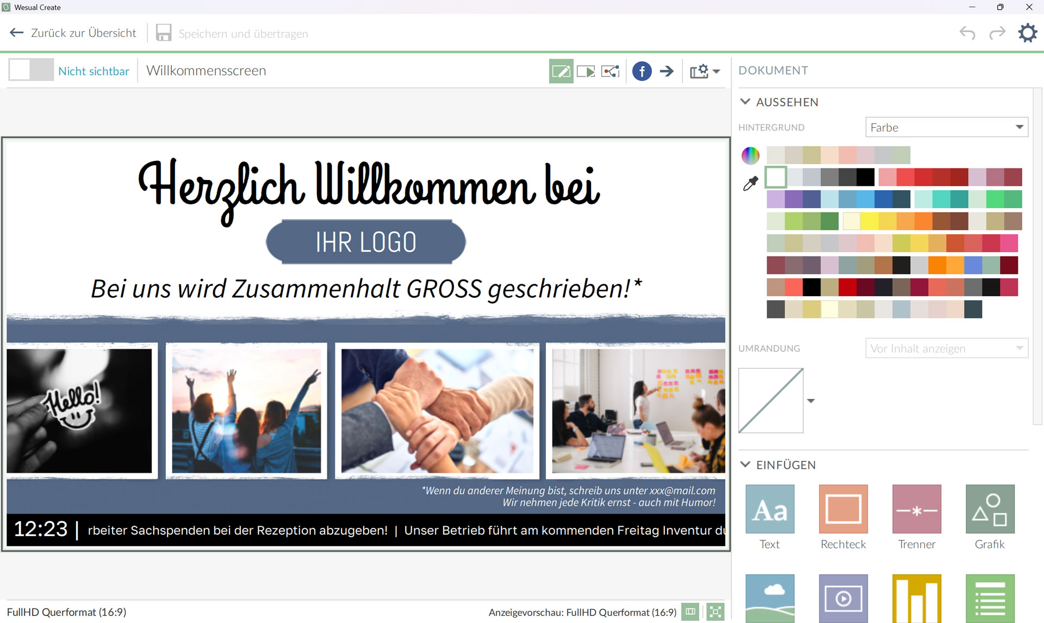The width and height of the screenshot is (1044, 623).
Task: Insert a Trenner divider element
Action: pyautogui.click(x=916, y=509)
